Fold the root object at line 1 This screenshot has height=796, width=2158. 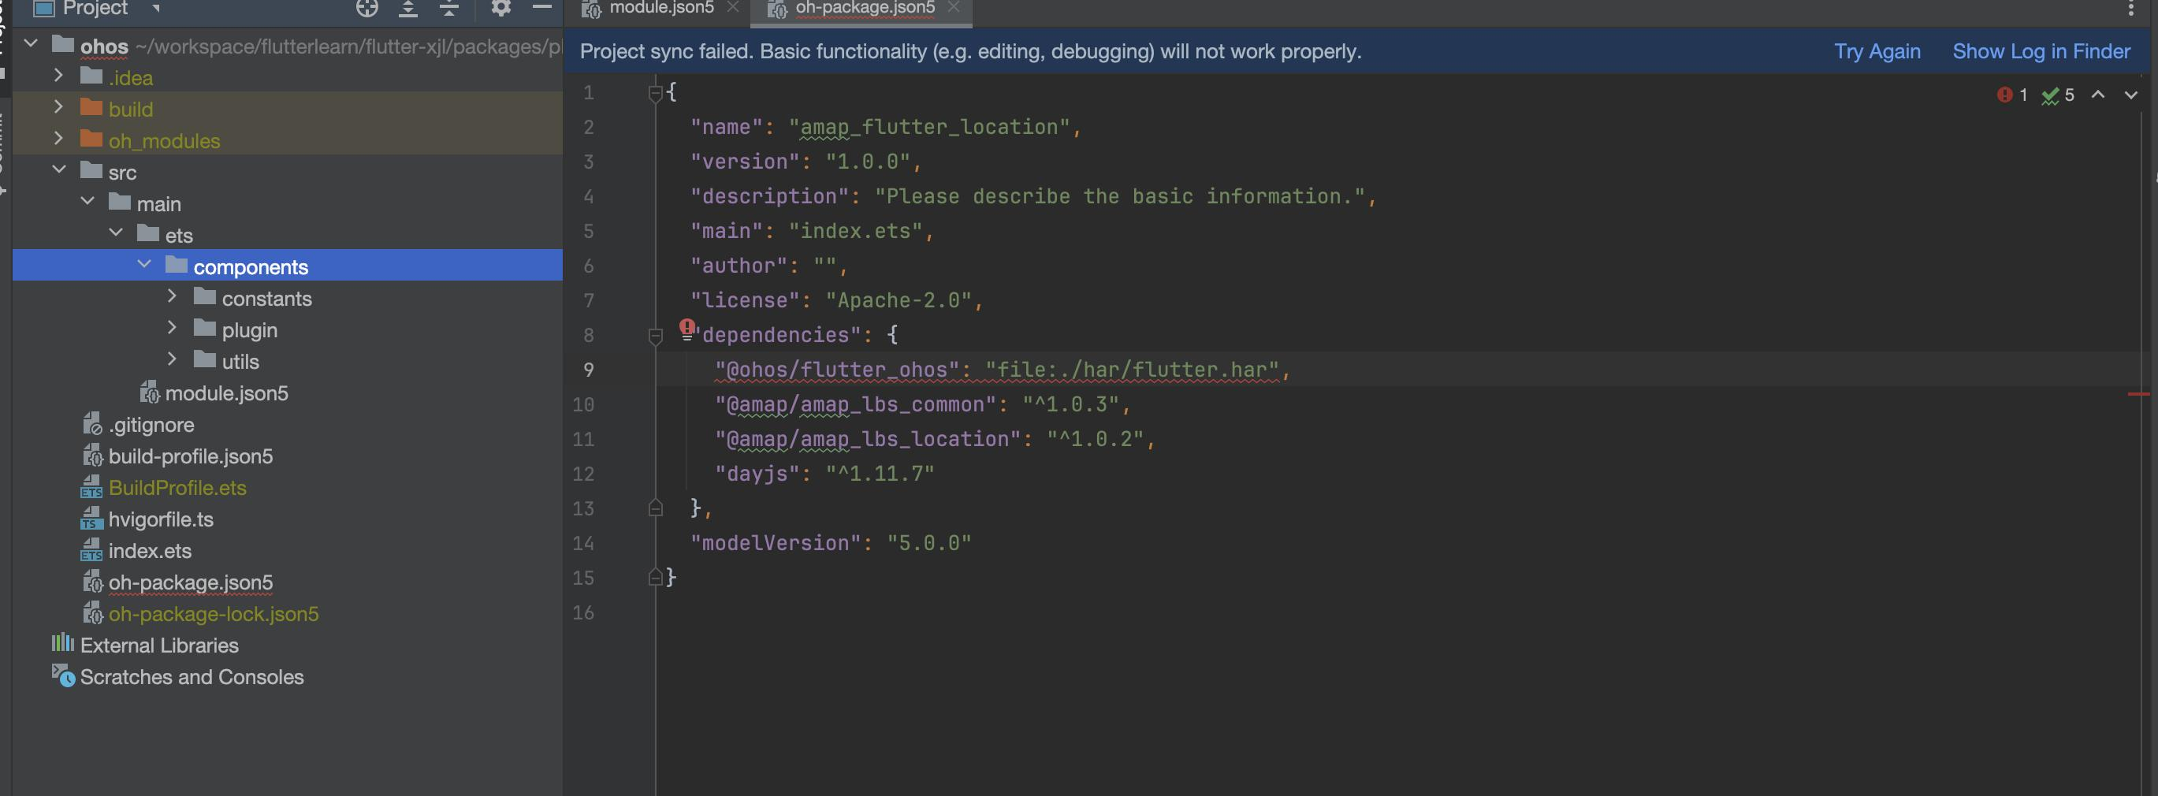(x=656, y=93)
